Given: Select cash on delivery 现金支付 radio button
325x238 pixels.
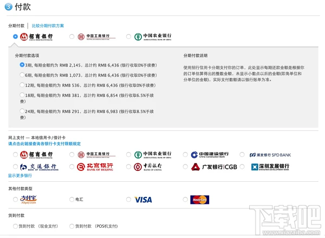Looking at the screenshot, I should point(15,226).
